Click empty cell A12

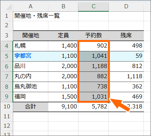tap(31, 126)
